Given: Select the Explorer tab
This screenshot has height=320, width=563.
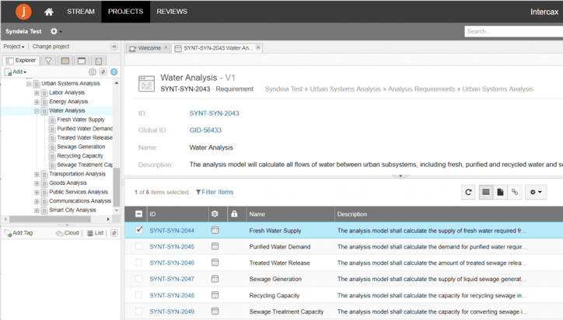Looking at the screenshot, I should (21, 61).
